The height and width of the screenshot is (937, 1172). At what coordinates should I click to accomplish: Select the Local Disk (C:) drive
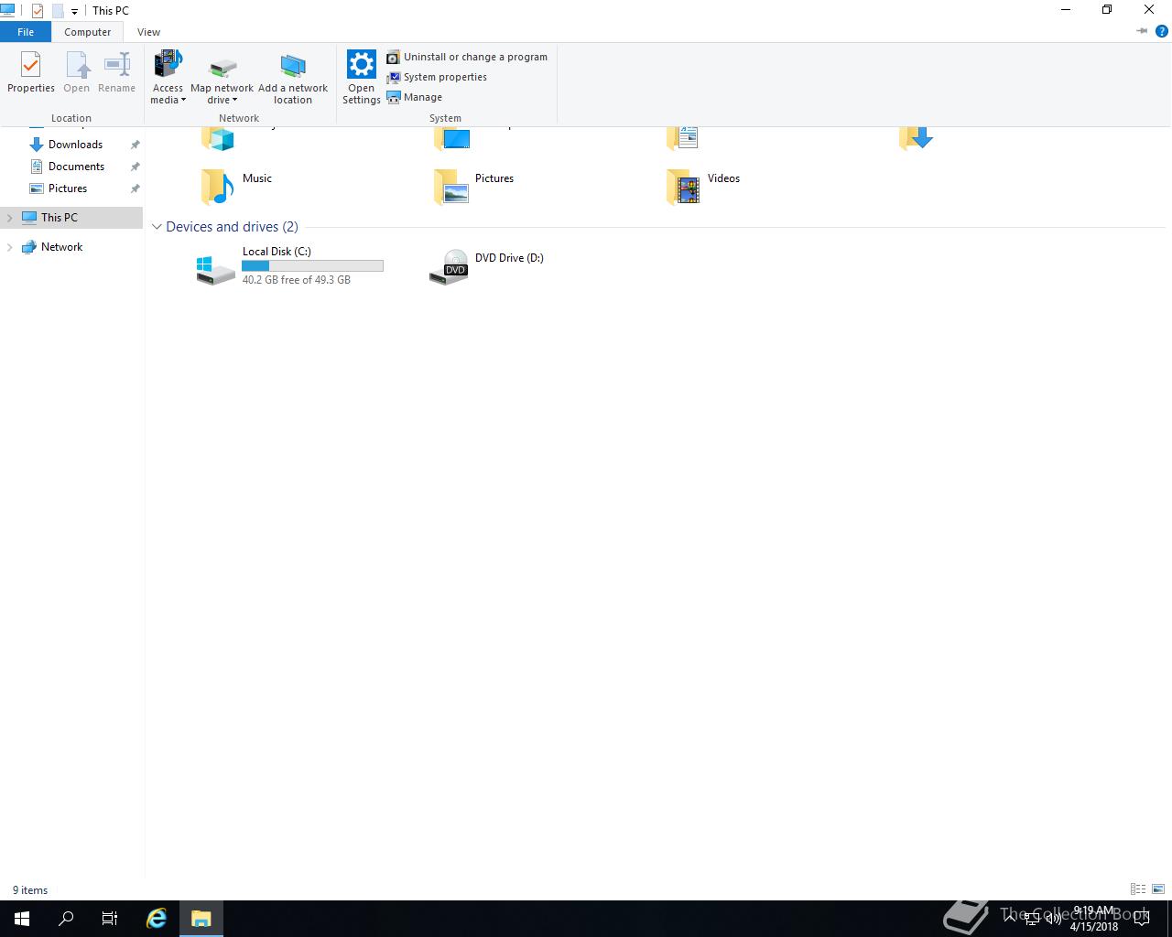click(289, 265)
